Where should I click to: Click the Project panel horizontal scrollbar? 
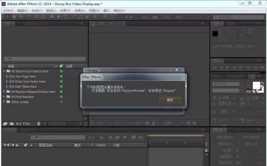pyautogui.click(x=63, y=124)
